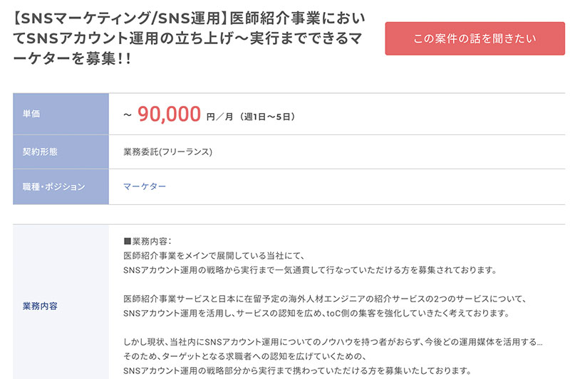Expand the truncated しかし現状 line ellipsis
This screenshot has height=379, width=570.
point(540,342)
